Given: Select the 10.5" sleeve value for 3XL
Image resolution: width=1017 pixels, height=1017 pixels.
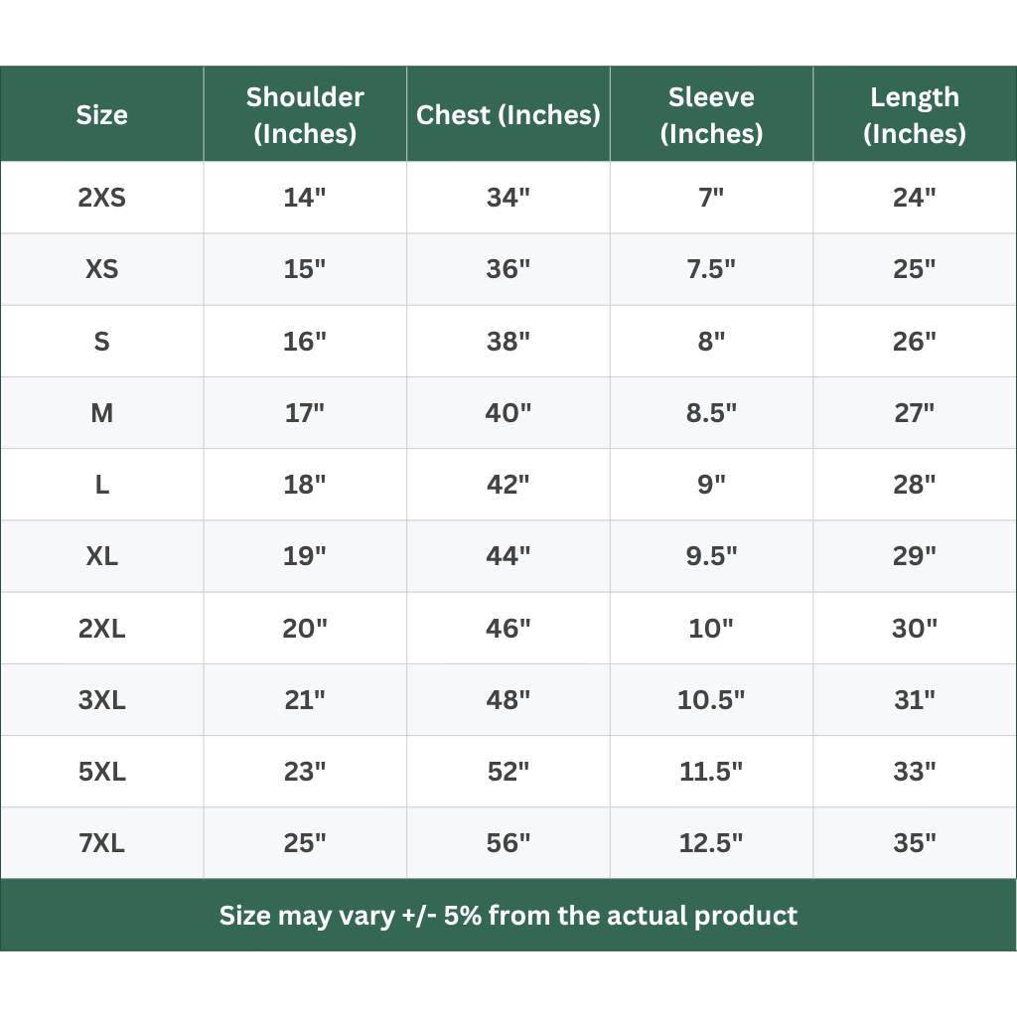Looking at the screenshot, I should [x=711, y=700].
